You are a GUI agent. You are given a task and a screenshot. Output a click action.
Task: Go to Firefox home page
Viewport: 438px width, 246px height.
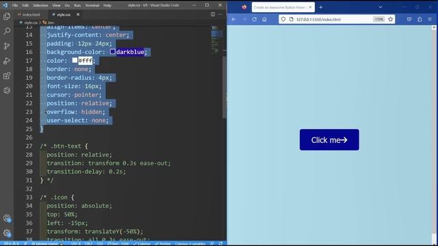coord(264,19)
